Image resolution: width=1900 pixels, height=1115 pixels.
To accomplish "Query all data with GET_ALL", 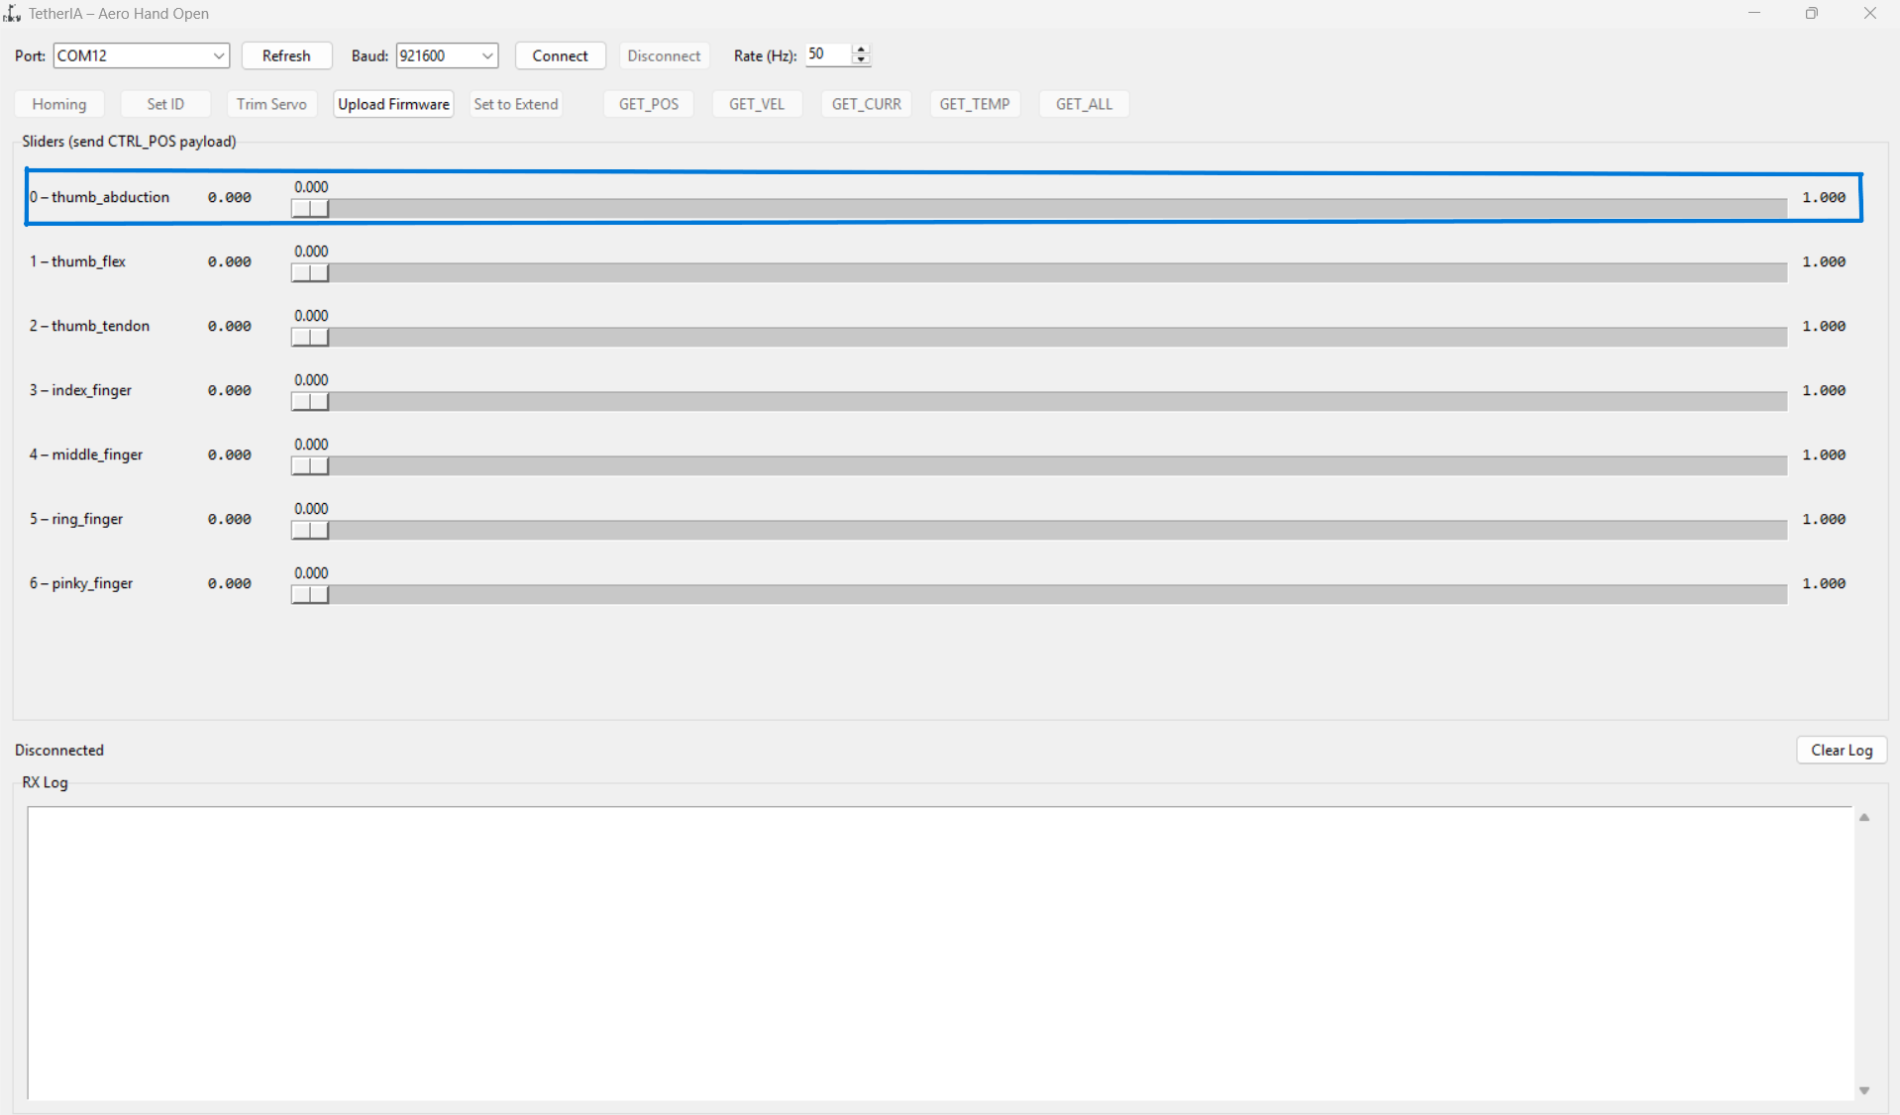I will pos(1084,103).
